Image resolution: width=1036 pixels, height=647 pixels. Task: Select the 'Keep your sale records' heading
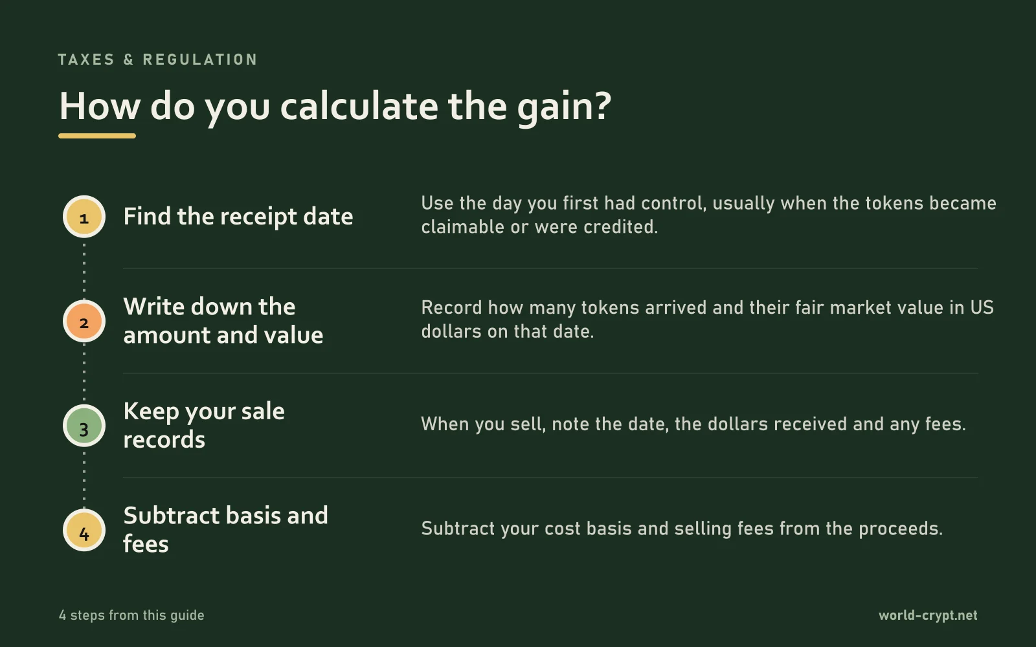click(204, 425)
